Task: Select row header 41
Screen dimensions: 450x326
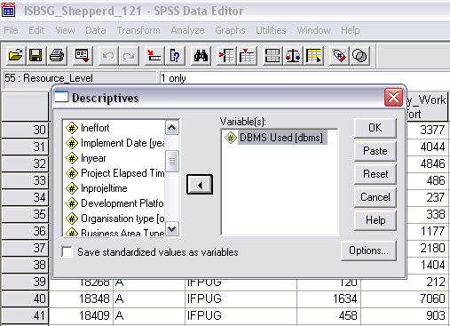Action: 25,315
